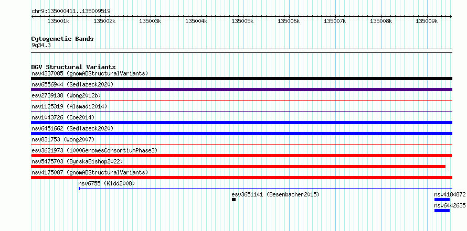Click ruler position 135001k
Image resolution: width=467 pixels, height=231 pixels.
[x=58, y=21]
